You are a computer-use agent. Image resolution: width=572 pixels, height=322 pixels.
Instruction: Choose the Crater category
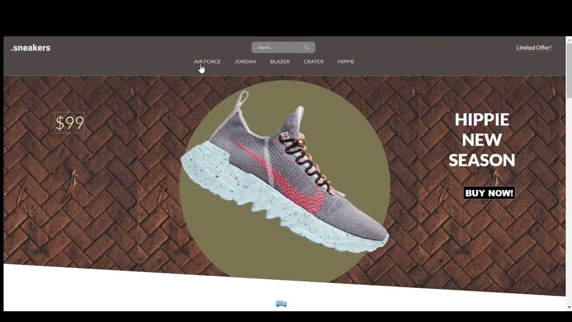314,62
